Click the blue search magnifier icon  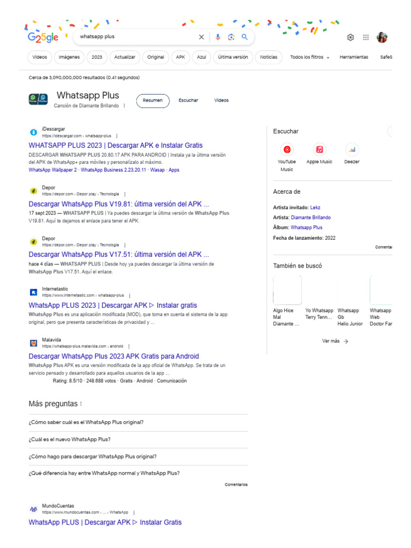point(245,37)
